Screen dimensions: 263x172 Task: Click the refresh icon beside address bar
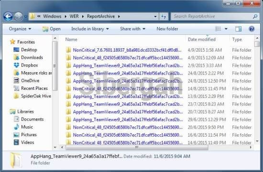coord(164,16)
